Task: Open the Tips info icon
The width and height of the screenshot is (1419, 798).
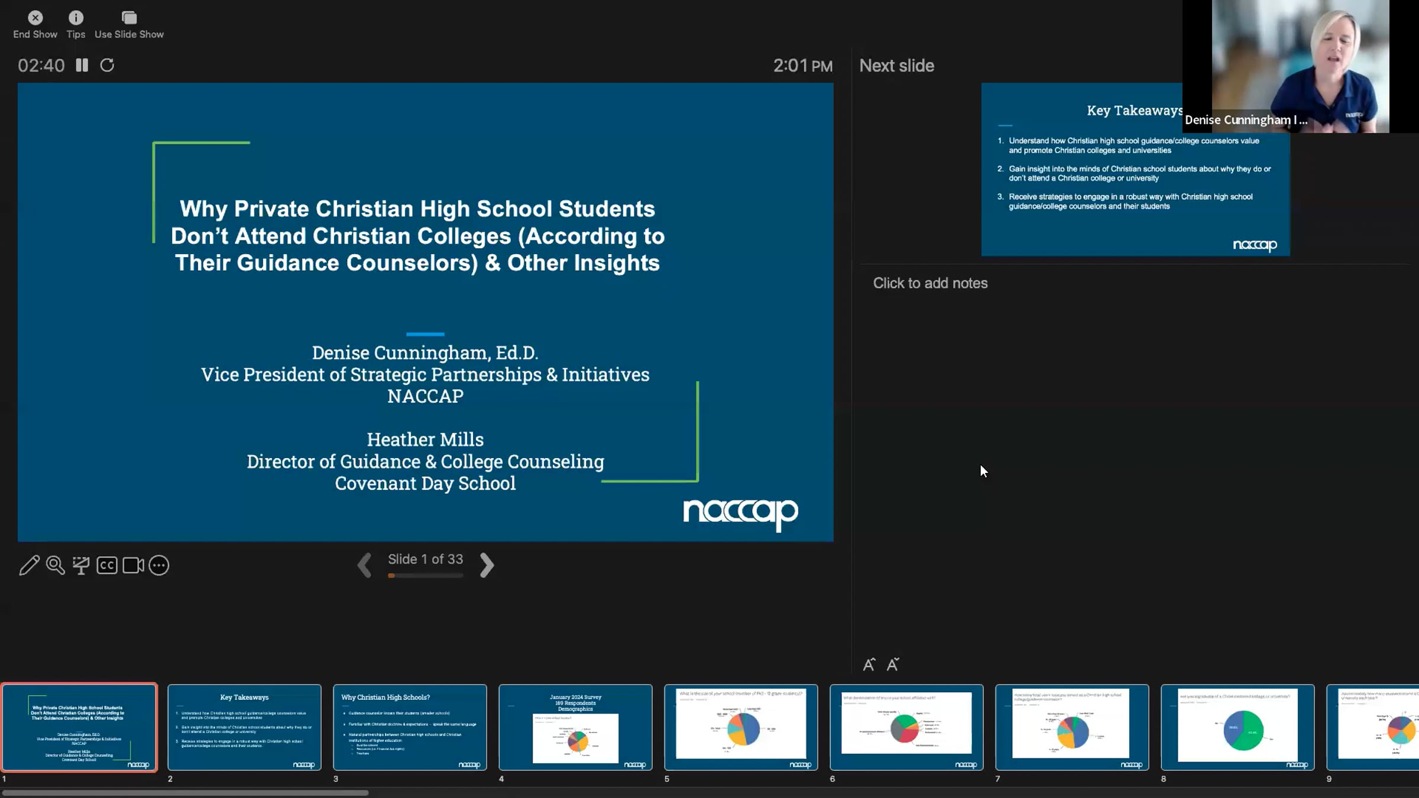Action: (x=76, y=25)
